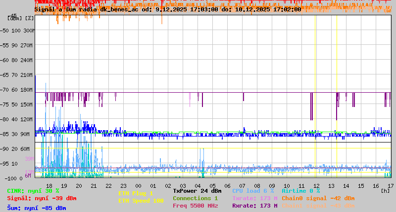Select the 21 hour label on time axis

click(94, 185)
